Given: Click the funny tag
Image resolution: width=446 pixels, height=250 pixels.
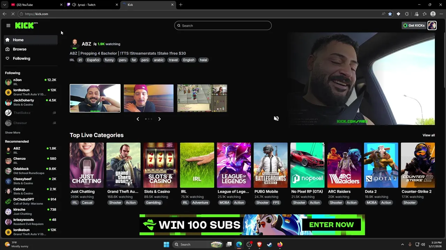Looking at the screenshot, I should click(109, 60).
